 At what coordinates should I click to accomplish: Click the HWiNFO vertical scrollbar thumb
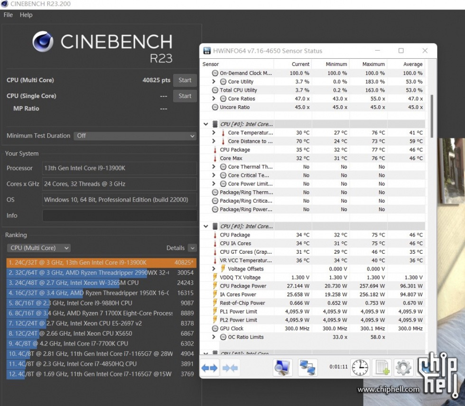click(432, 116)
